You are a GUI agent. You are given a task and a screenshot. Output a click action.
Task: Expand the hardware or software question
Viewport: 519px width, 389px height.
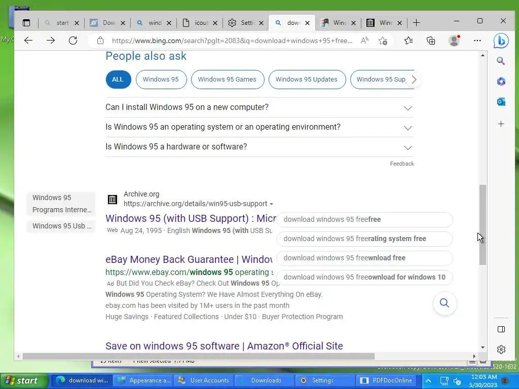[x=259, y=147]
